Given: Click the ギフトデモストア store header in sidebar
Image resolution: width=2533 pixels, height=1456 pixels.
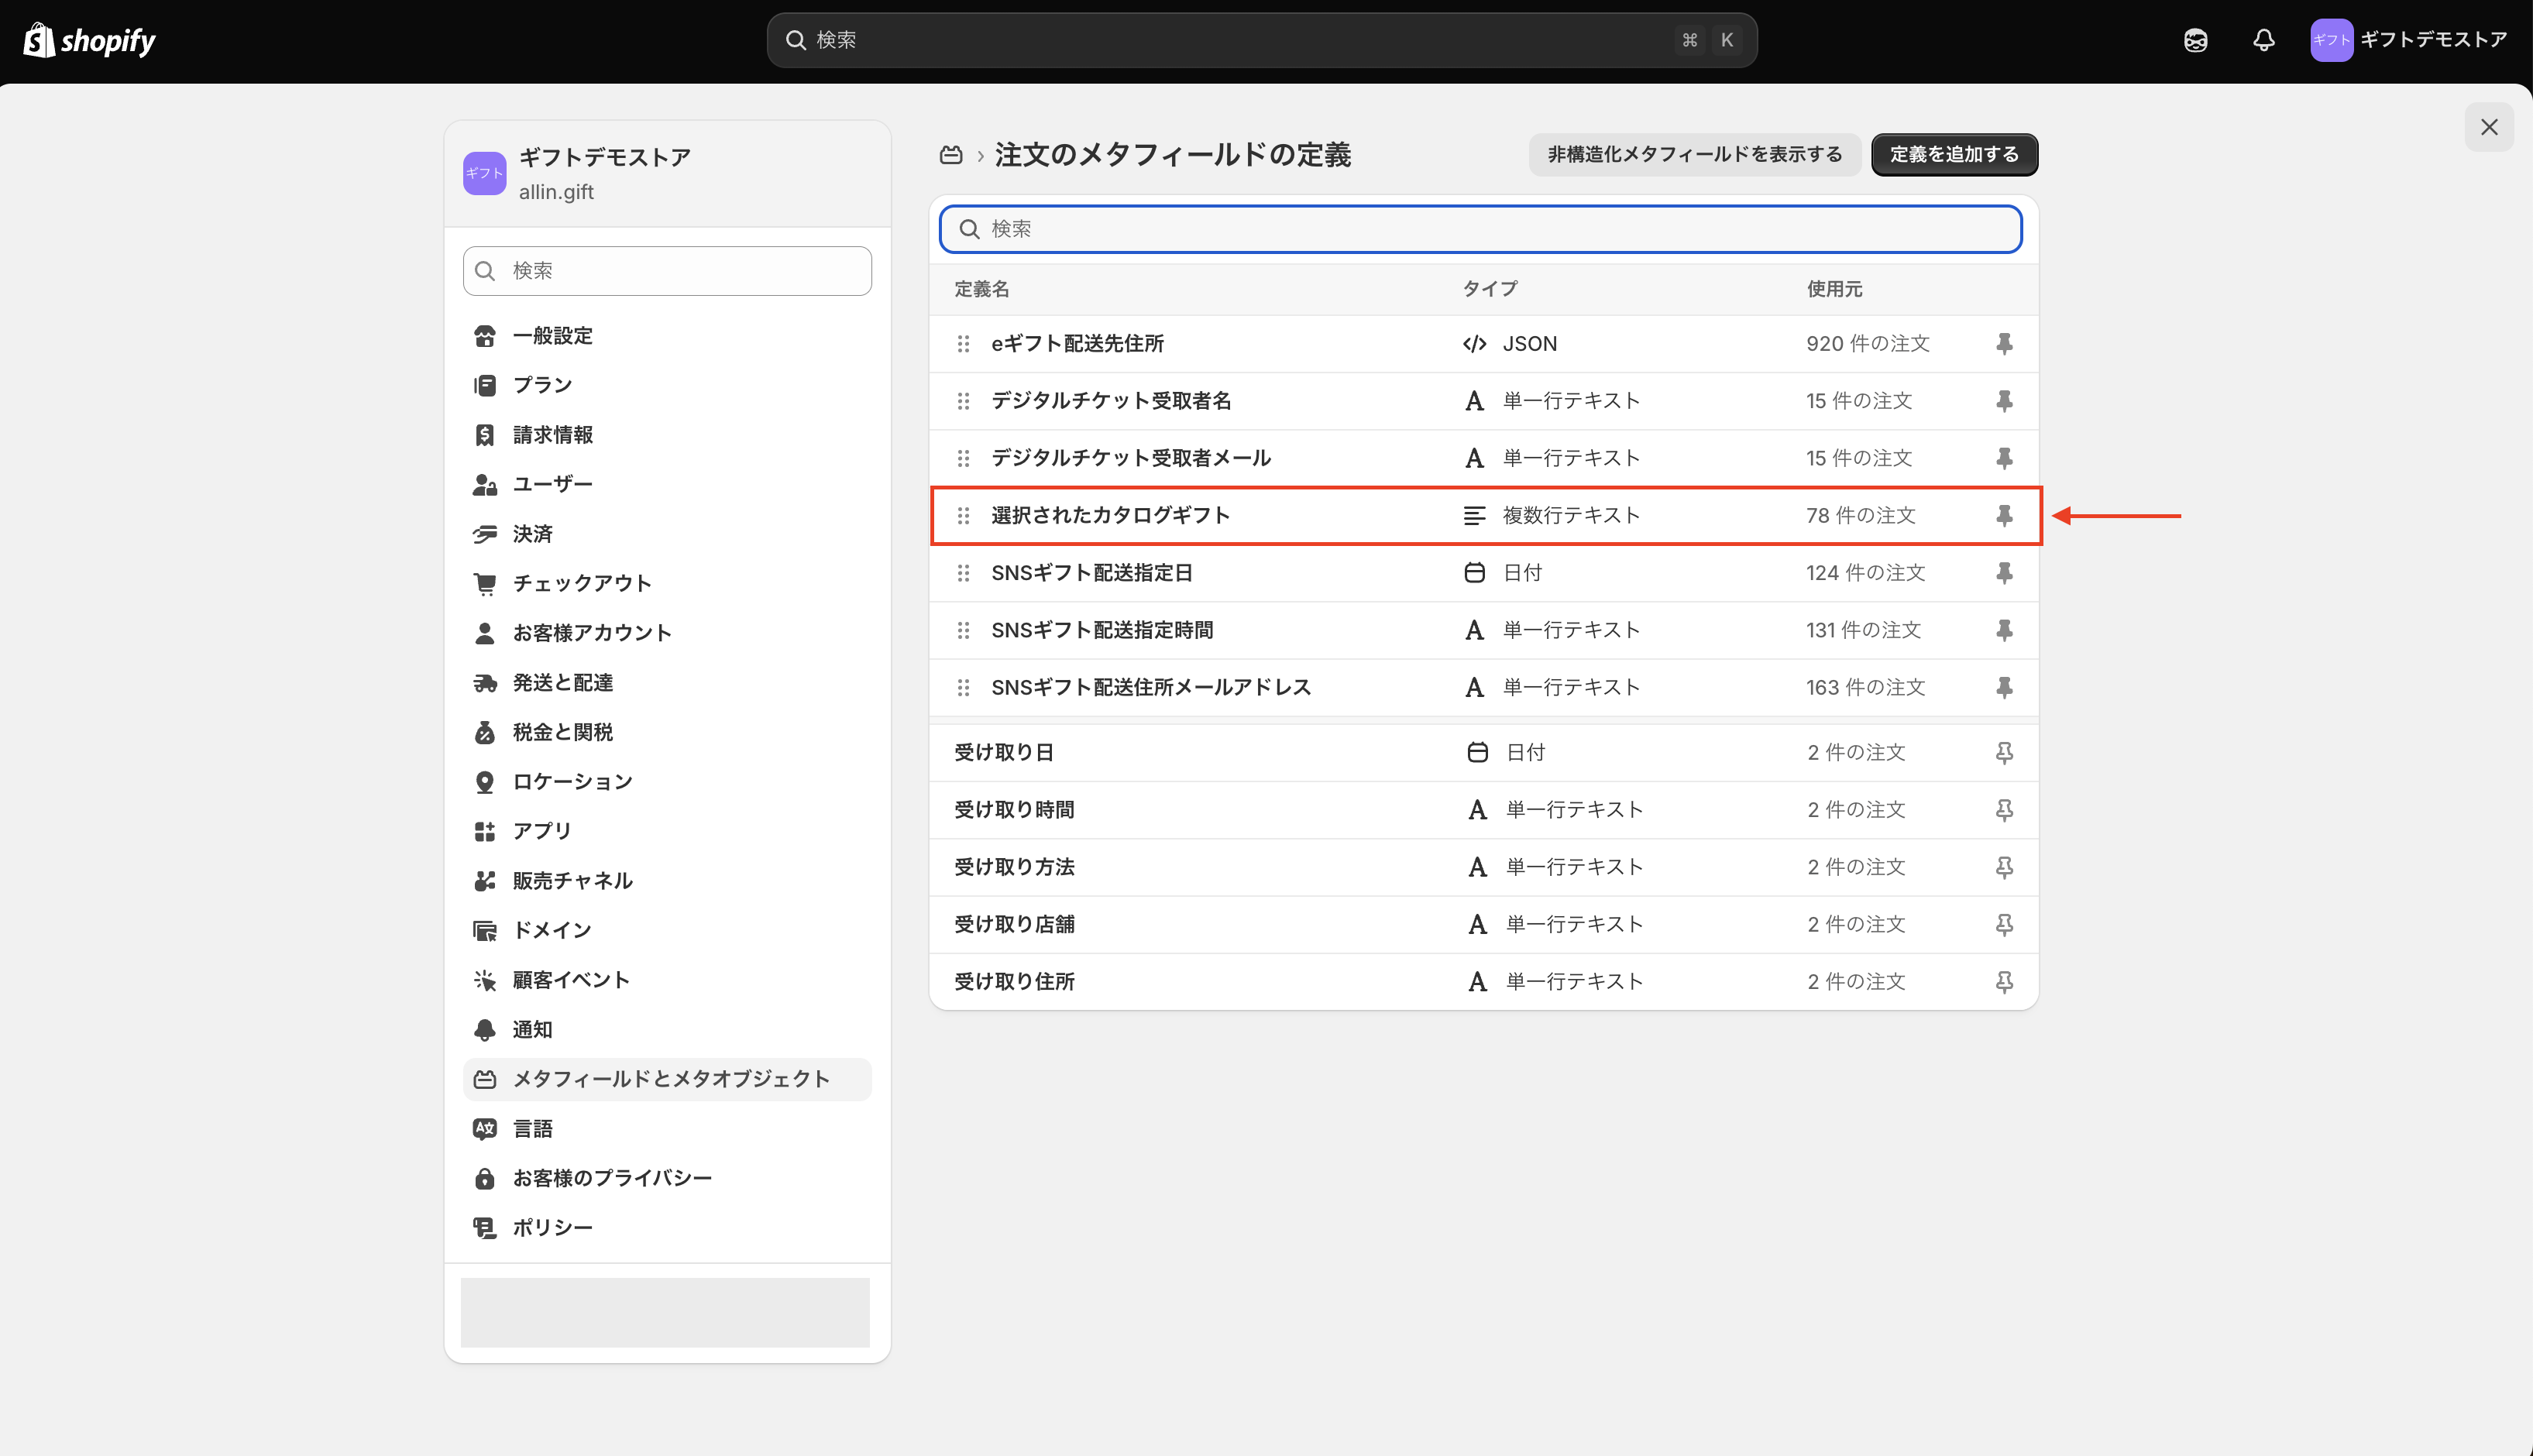Looking at the screenshot, I should pyautogui.click(x=667, y=174).
